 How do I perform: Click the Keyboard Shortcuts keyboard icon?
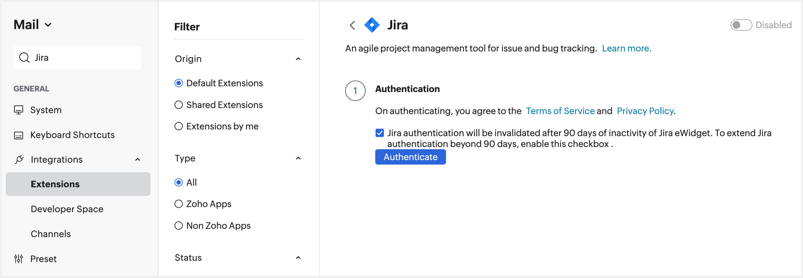point(19,135)
